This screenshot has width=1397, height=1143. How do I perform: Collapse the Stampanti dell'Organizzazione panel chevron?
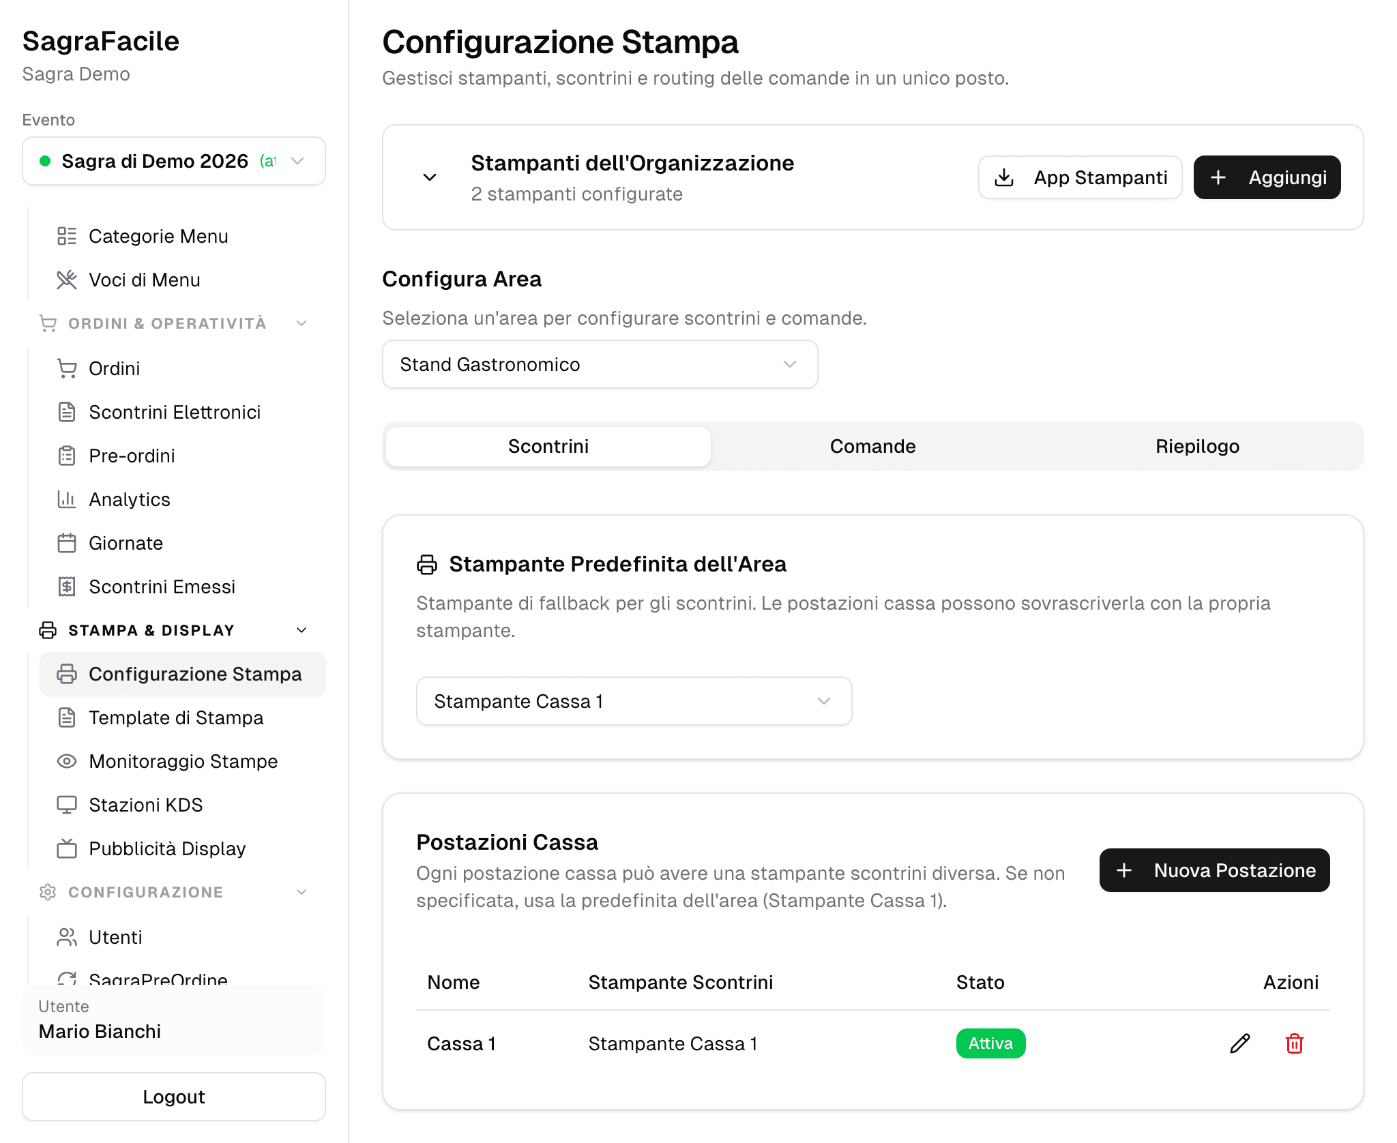pos(430,177)
